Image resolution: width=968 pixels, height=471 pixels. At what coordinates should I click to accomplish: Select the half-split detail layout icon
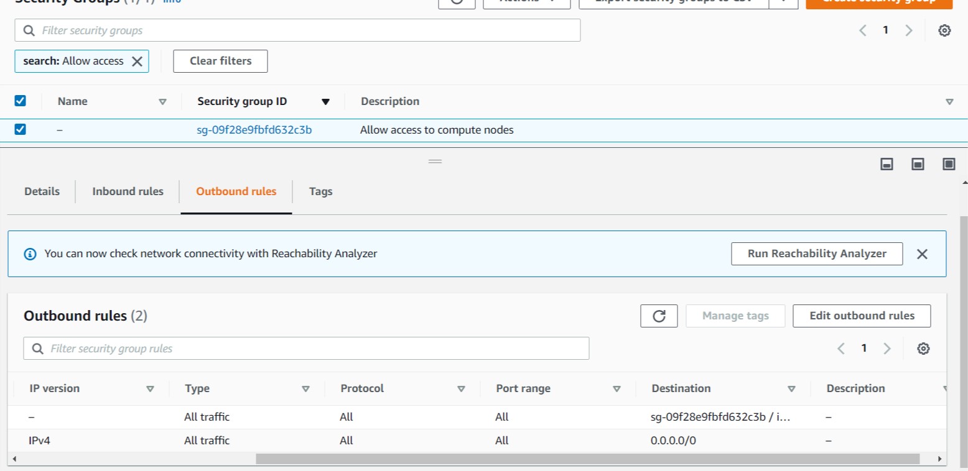[x=918, y=164]
